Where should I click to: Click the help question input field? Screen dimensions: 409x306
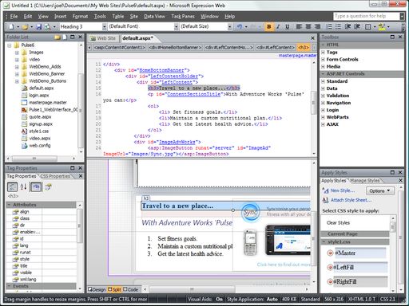point(367,16)
